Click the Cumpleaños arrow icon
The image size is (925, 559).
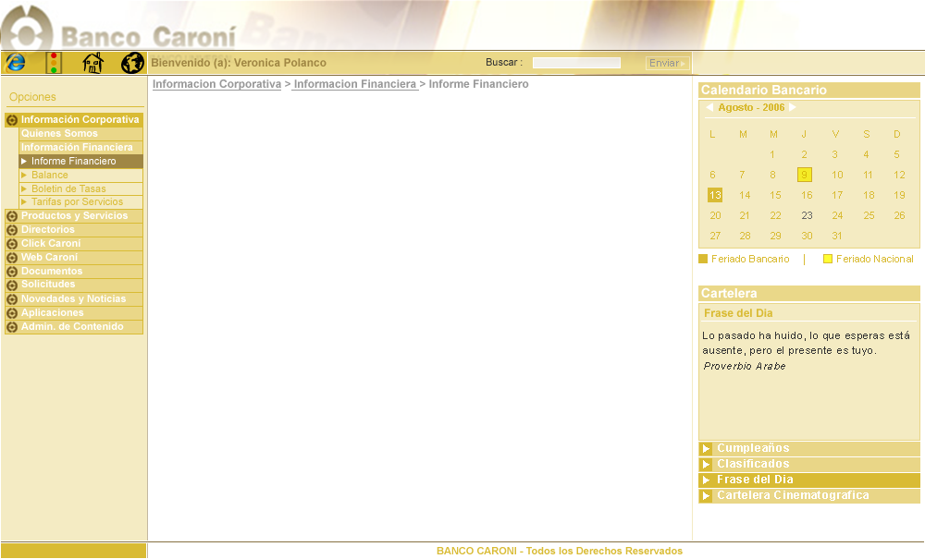point(706,449)
